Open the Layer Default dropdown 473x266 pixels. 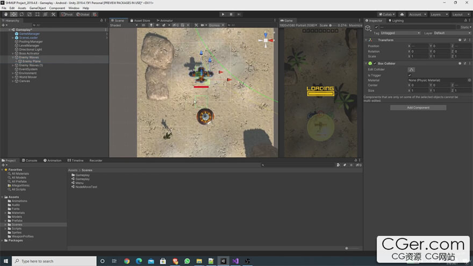click(x=452, y=33)
